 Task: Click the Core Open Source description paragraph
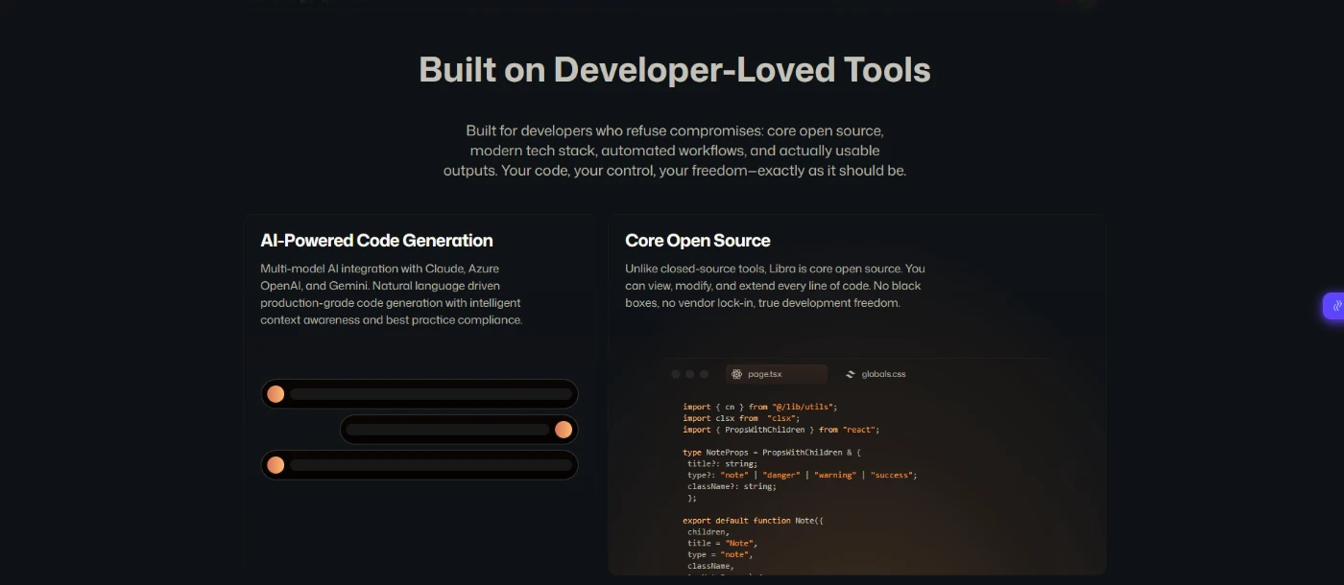(775, 286)
